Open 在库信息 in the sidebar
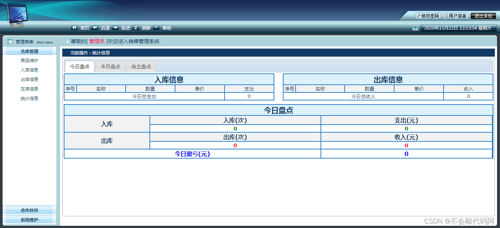Image resolution: width=500 pixels, height=228 pixels. pos(30,89)
